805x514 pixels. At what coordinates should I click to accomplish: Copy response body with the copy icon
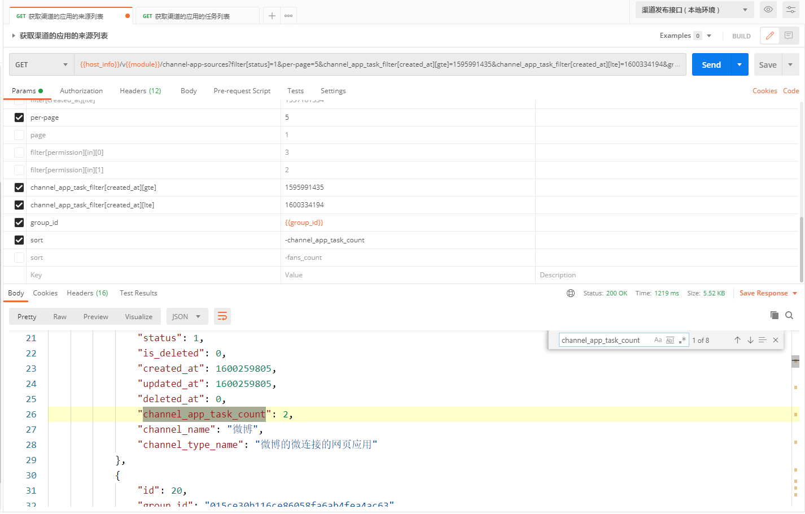(775, 315)
